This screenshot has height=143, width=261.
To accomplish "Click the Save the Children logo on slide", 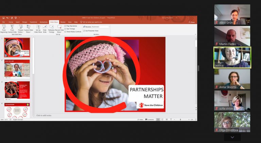I will [x=151, y=105].
